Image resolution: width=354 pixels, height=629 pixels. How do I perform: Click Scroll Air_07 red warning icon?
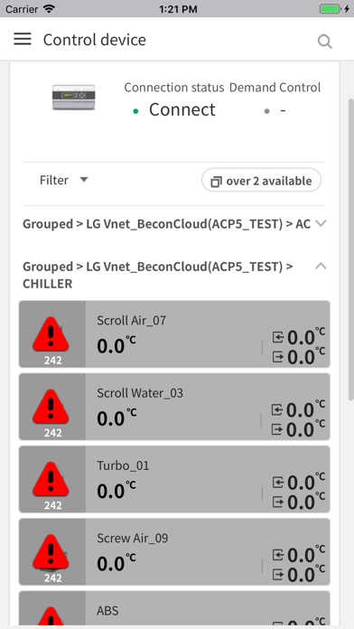pos(51,334)
